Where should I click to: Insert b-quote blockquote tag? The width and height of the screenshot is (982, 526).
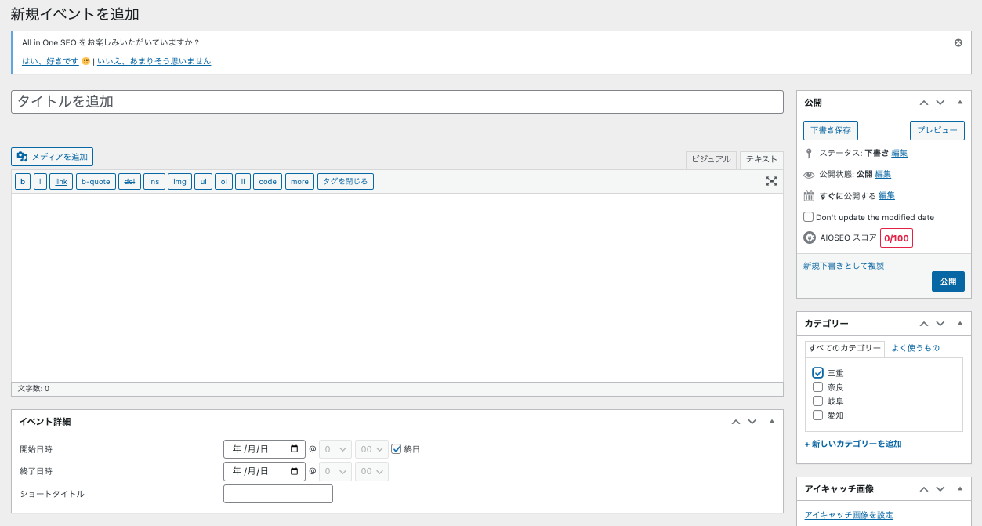pyautogui.click(x=96, y=182)
